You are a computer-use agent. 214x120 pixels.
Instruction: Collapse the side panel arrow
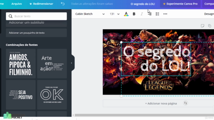click(72, 63)
